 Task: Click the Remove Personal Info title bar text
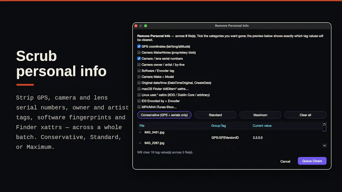[x=232, y=26]
